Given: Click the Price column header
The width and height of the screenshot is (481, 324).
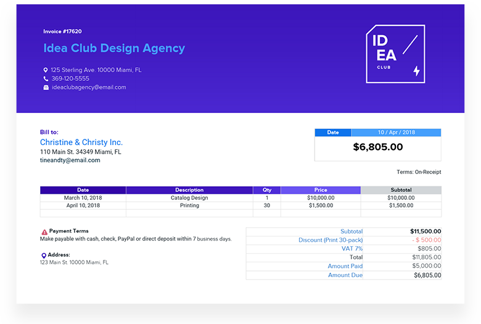Looking at the screenshot, I should pos(321,190).
